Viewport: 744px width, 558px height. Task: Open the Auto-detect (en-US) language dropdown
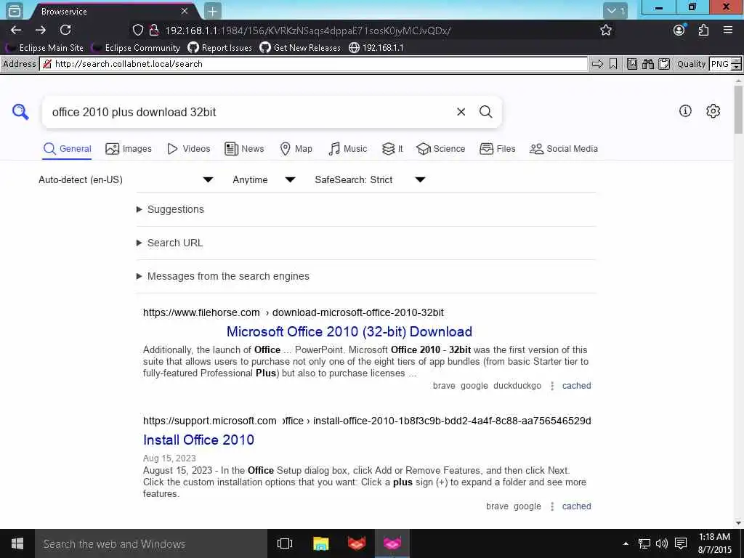[126, 180]
